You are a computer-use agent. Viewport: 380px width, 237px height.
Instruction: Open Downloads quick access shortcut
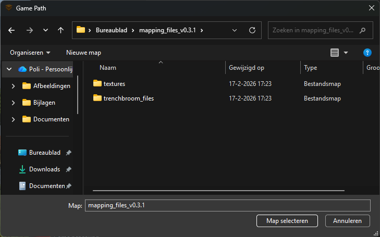tap(39, 169)
